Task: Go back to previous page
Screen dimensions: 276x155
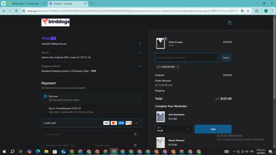Action: tap(4, 11)
